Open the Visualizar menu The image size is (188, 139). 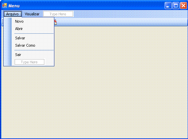tap(32, 14)
